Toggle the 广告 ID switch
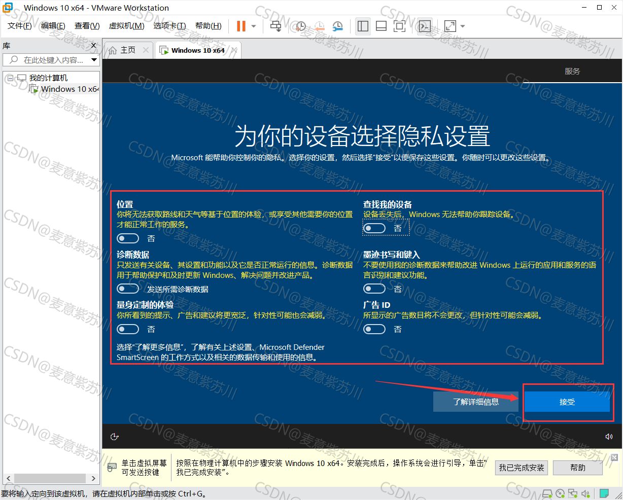 (x=374, y=329)
